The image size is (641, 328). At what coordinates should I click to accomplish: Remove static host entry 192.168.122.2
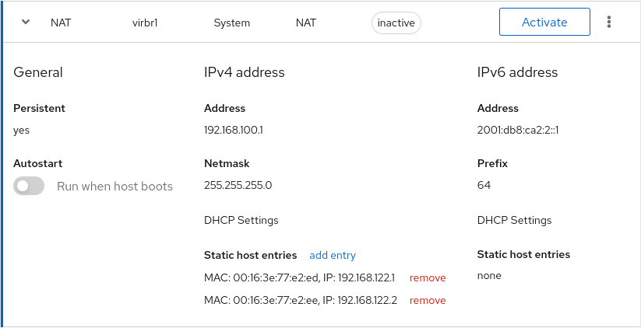(428, 300)
